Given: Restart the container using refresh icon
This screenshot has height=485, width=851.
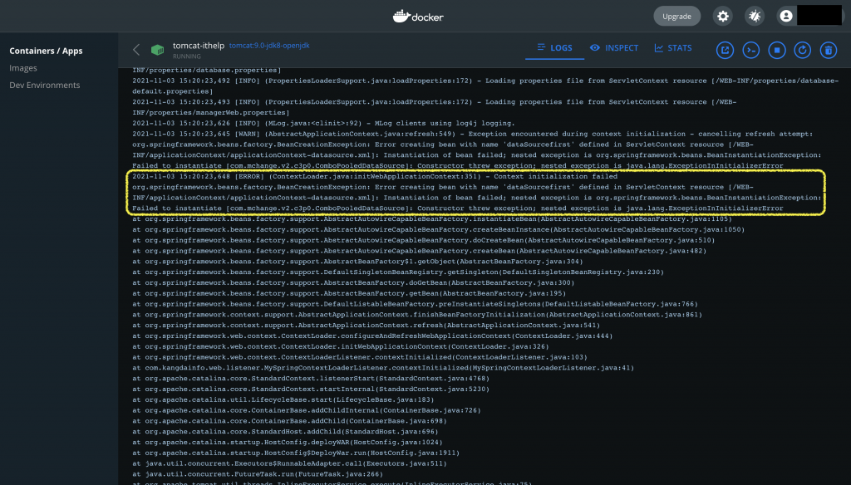Looking at the screenshot, I should coord(803,50).
